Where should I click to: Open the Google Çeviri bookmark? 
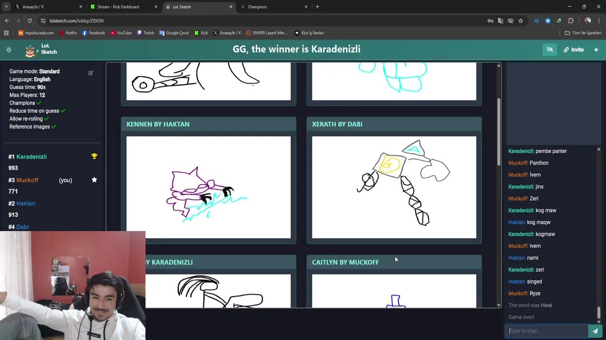tap(174, 33)
